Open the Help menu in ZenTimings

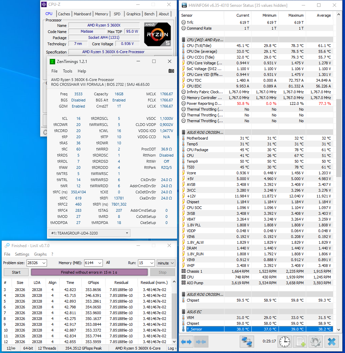pos(82,71)
